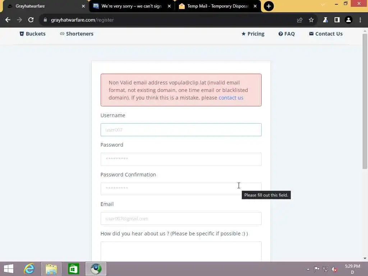Focus the Password input field

[x=181, y=159]
